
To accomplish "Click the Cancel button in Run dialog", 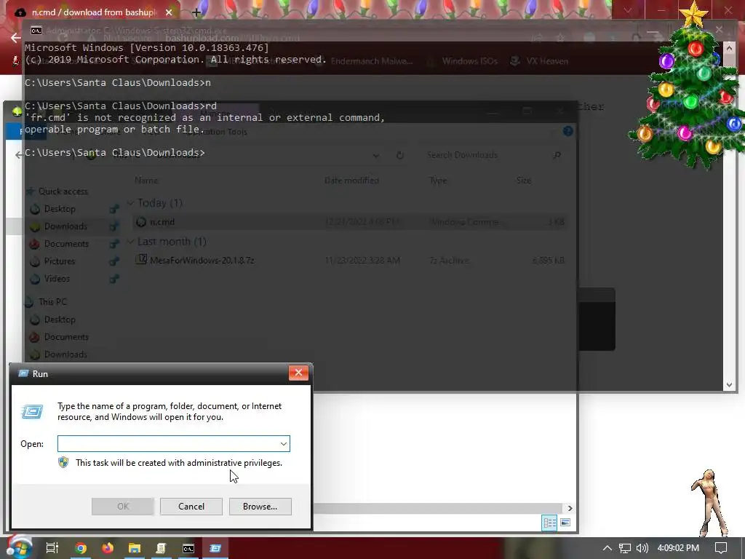I will [x=191, y=507].
